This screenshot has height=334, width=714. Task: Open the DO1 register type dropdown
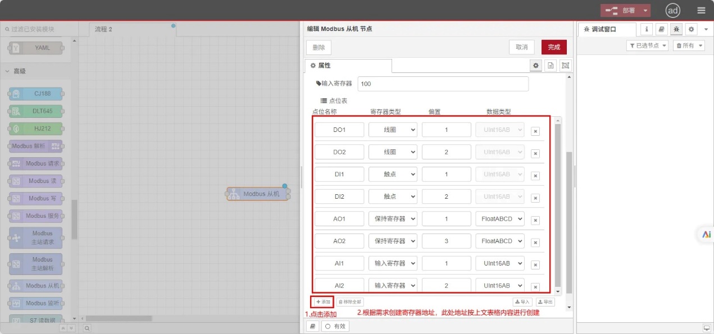tap(393, 130)
